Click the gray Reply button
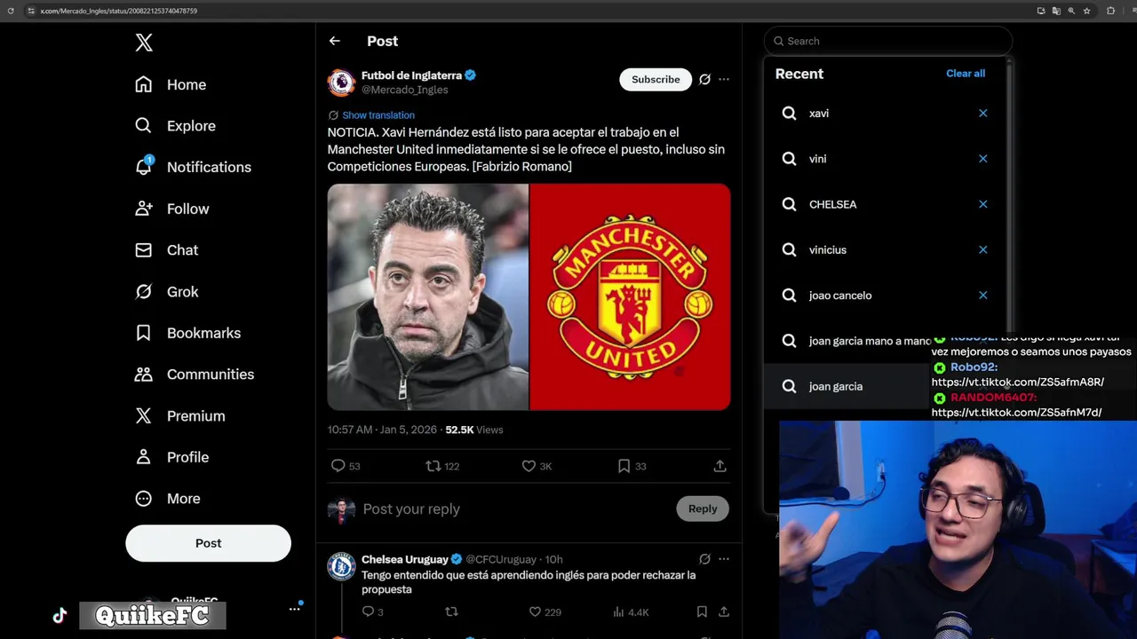This screenshot has width=1137, height=639. coord(703,509)
